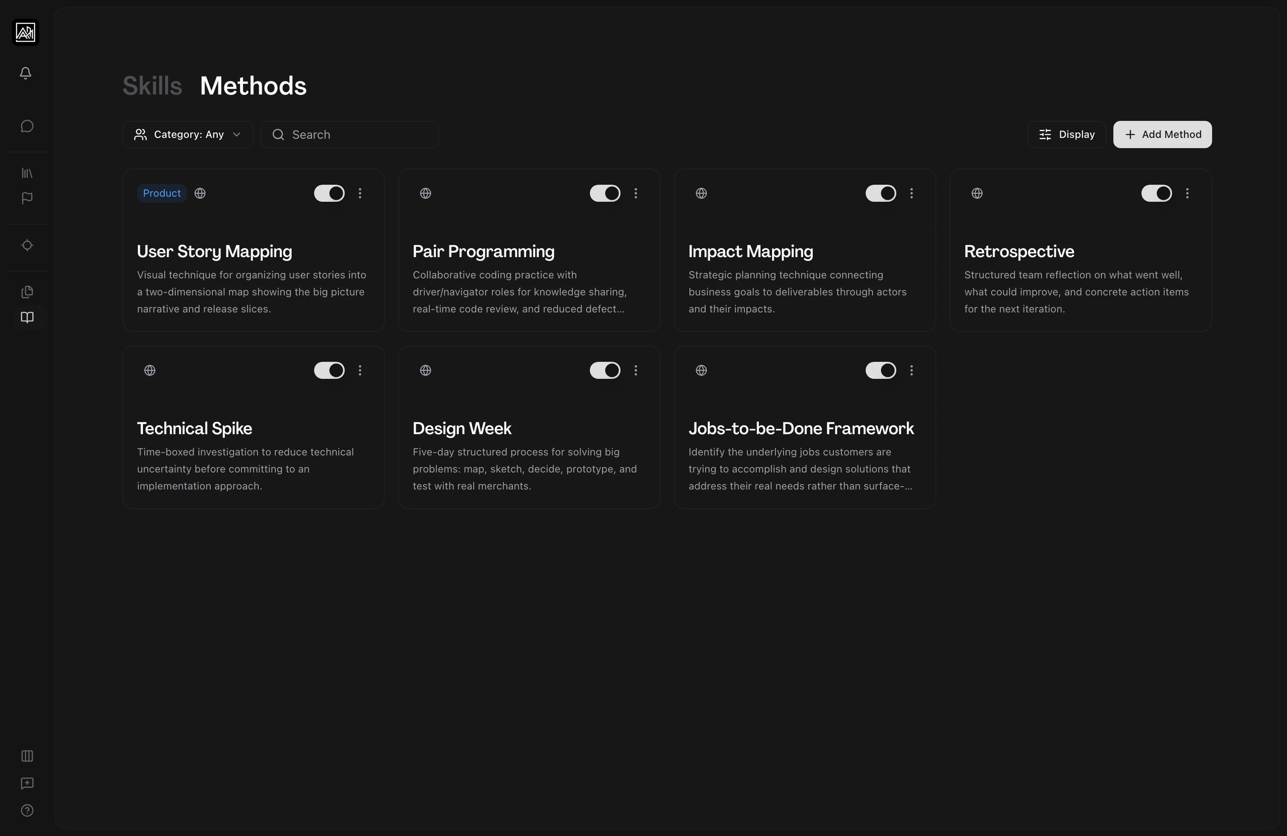Open the Impact Mapping three-dot menu
This screenshot has width=1287, height=836.
911,193
